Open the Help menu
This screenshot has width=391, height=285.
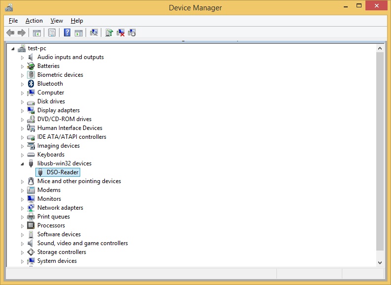tap(77, 21)
